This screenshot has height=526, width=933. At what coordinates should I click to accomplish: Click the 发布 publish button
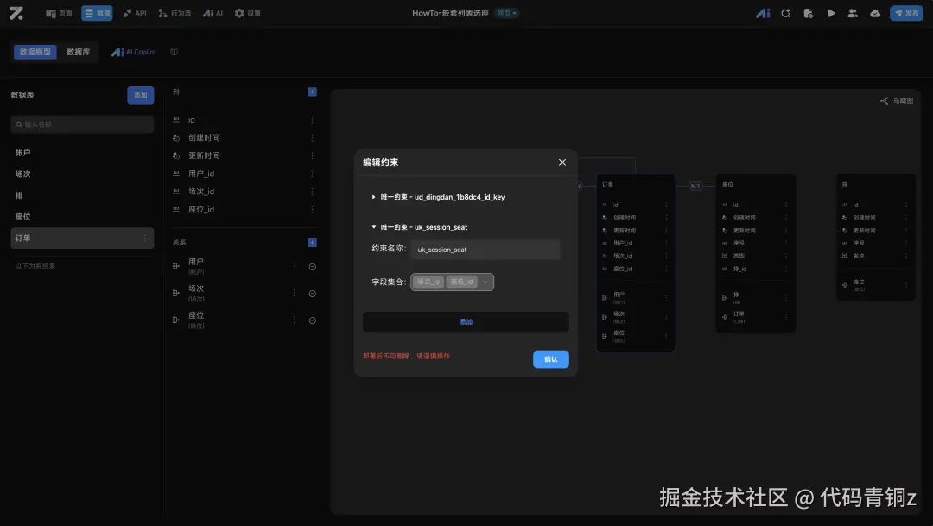coord(906,13)
